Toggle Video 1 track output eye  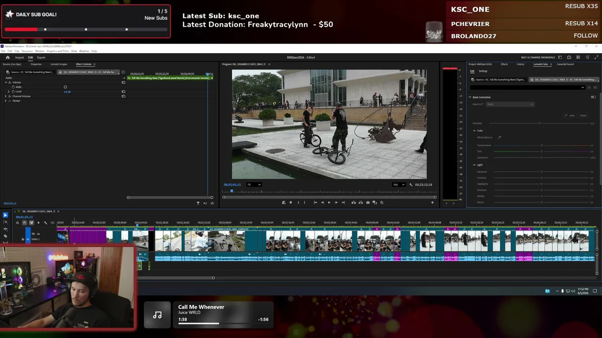(39, 234)
